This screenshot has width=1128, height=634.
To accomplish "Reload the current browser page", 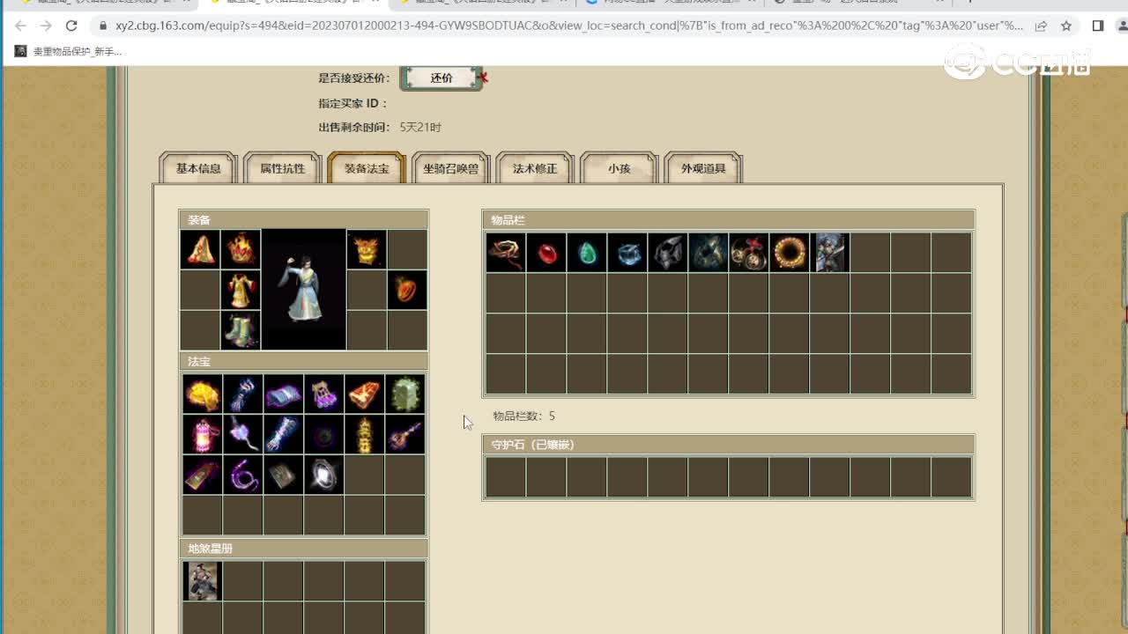I will (x=71, y=26).
